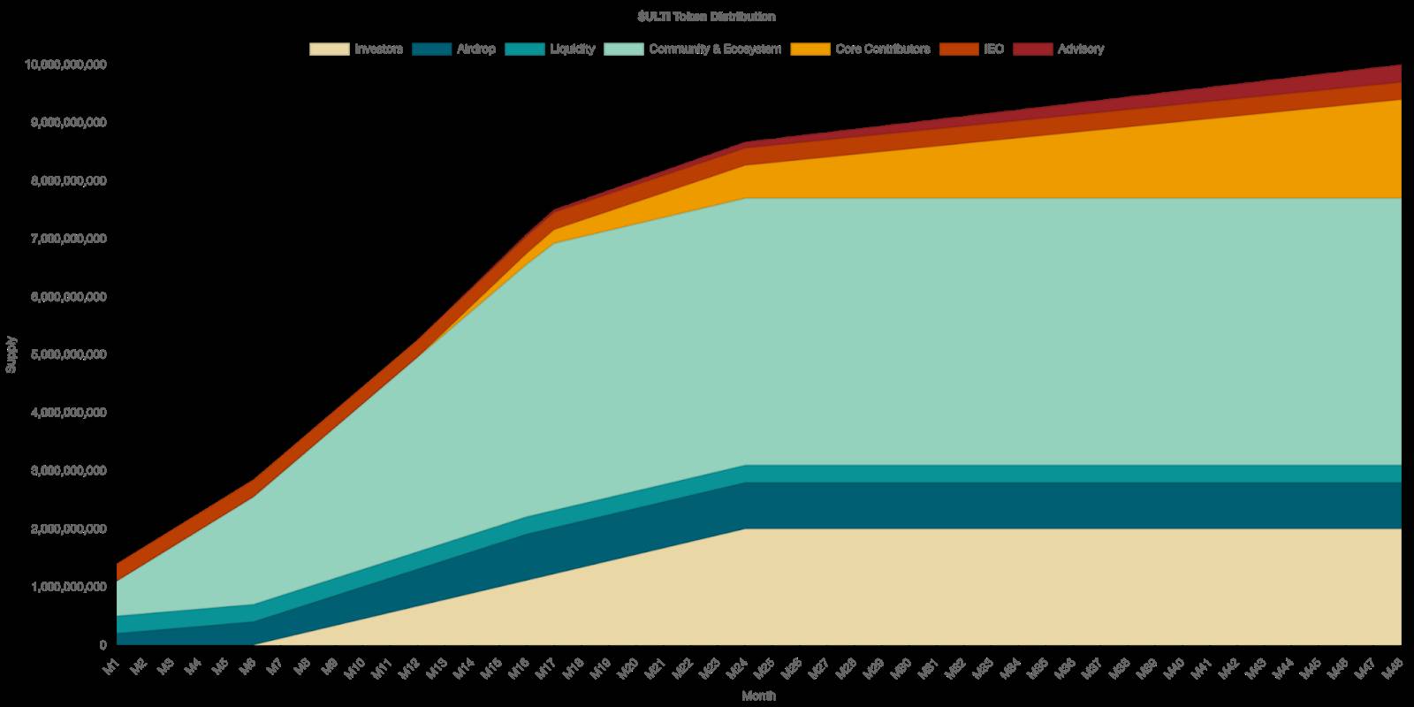Click the Community & Ecosystem legend label
The width and height of the screenshot is (1414, 707).
pos(715,49)
